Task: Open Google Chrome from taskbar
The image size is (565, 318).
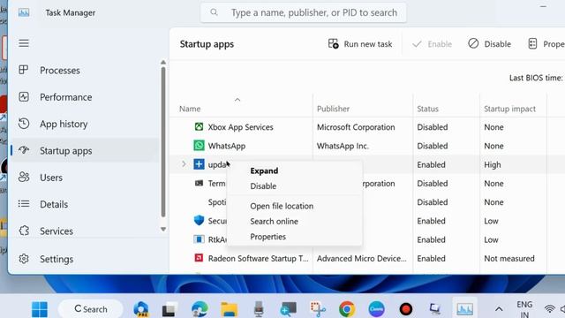Action: 347,309
